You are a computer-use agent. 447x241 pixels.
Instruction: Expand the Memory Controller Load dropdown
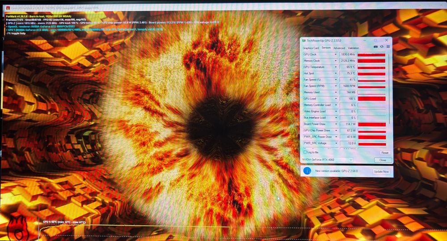336,105
